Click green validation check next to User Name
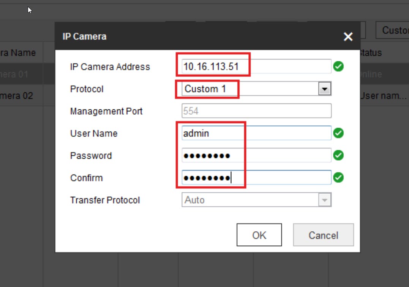Image resolution: width=409 pixels, height=287 pixels. (338, 133)
